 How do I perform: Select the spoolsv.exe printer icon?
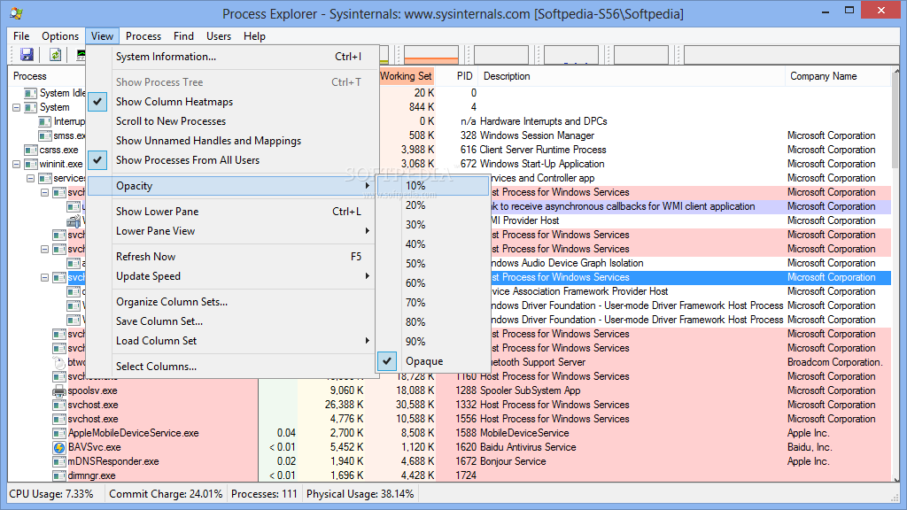59,390
